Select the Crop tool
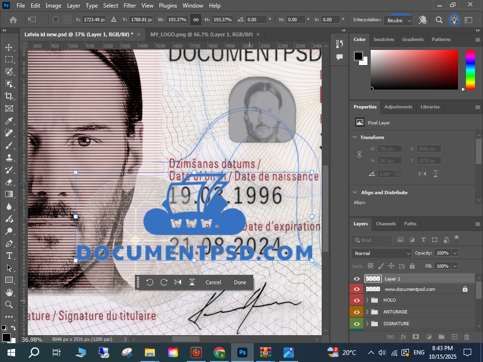Image resolution: width=483 pixels, height=362 pixels. (x=9, y=96)
